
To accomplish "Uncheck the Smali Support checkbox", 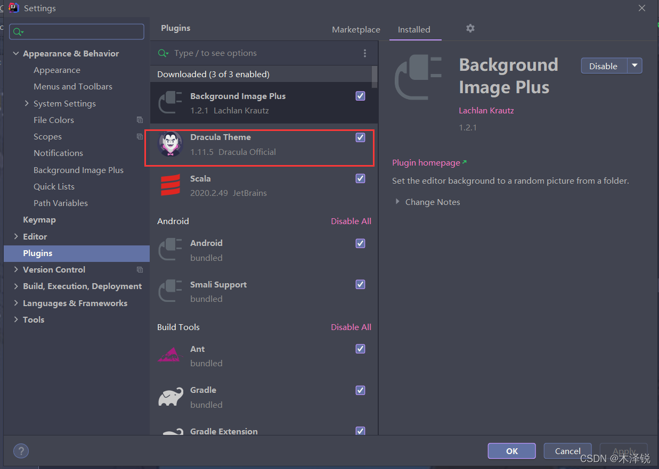I will (360, 284).
